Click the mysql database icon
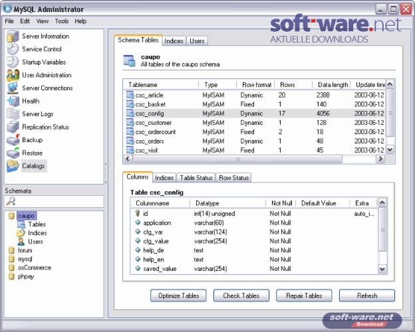Viewport: 415px width, 332px height. [x=11, y=259]
